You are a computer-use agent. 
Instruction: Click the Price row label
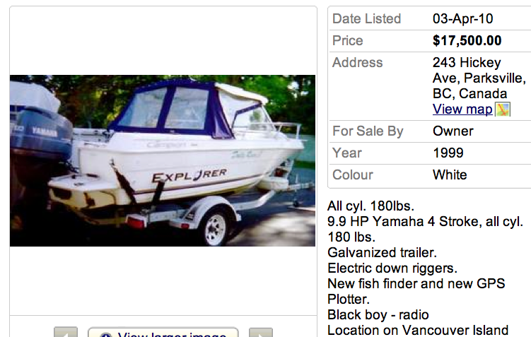click(348, 41)
